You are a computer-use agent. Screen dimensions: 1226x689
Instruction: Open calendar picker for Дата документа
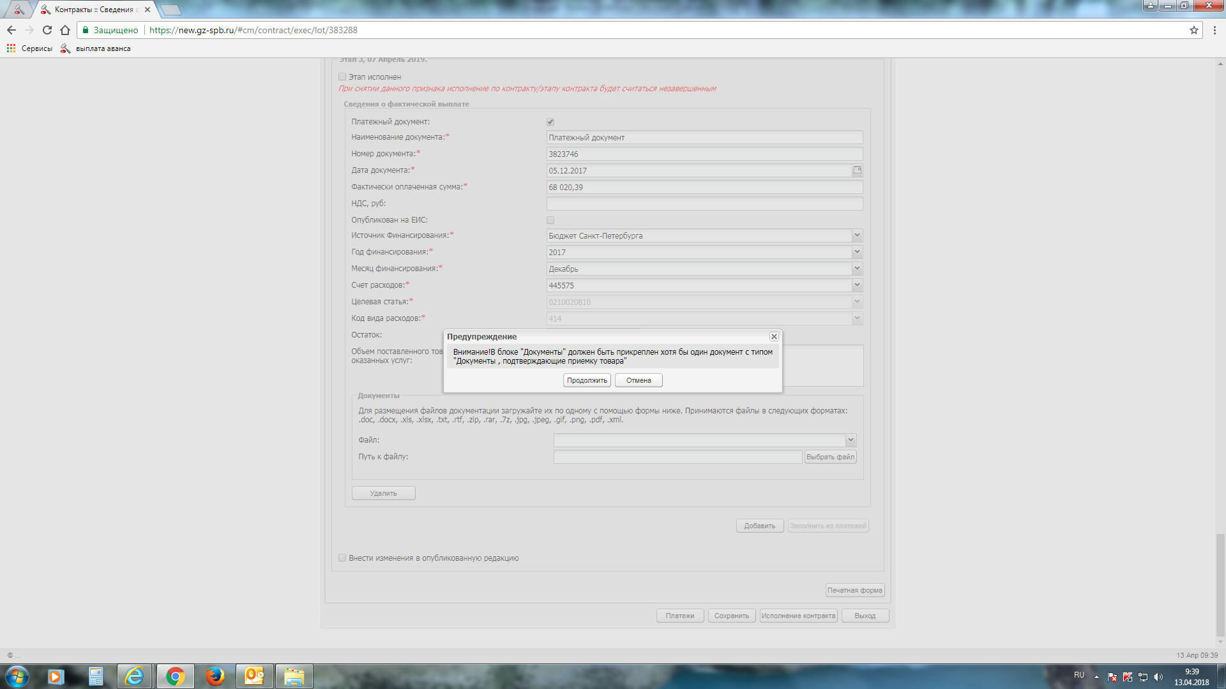(858, 170)
